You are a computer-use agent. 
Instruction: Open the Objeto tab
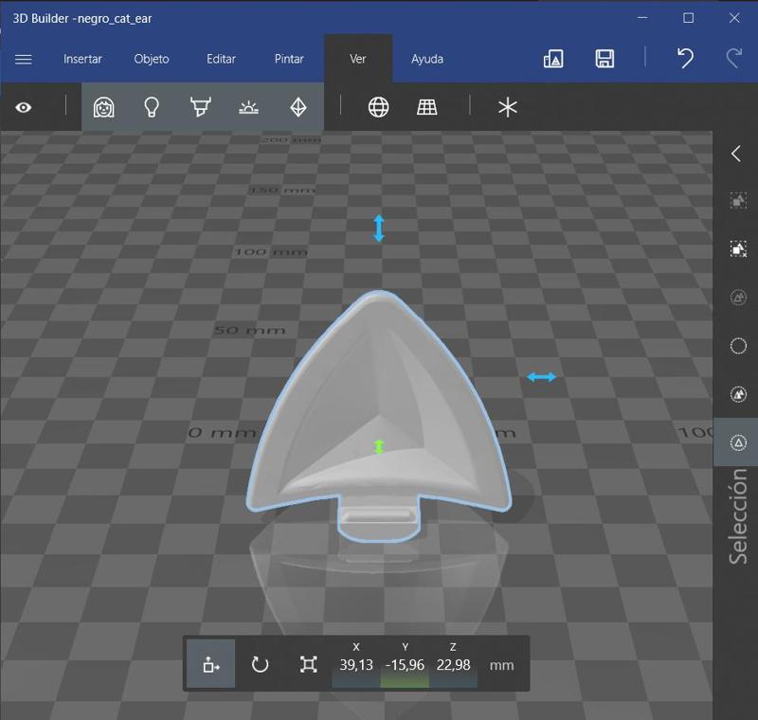click(x=152, y=59)
